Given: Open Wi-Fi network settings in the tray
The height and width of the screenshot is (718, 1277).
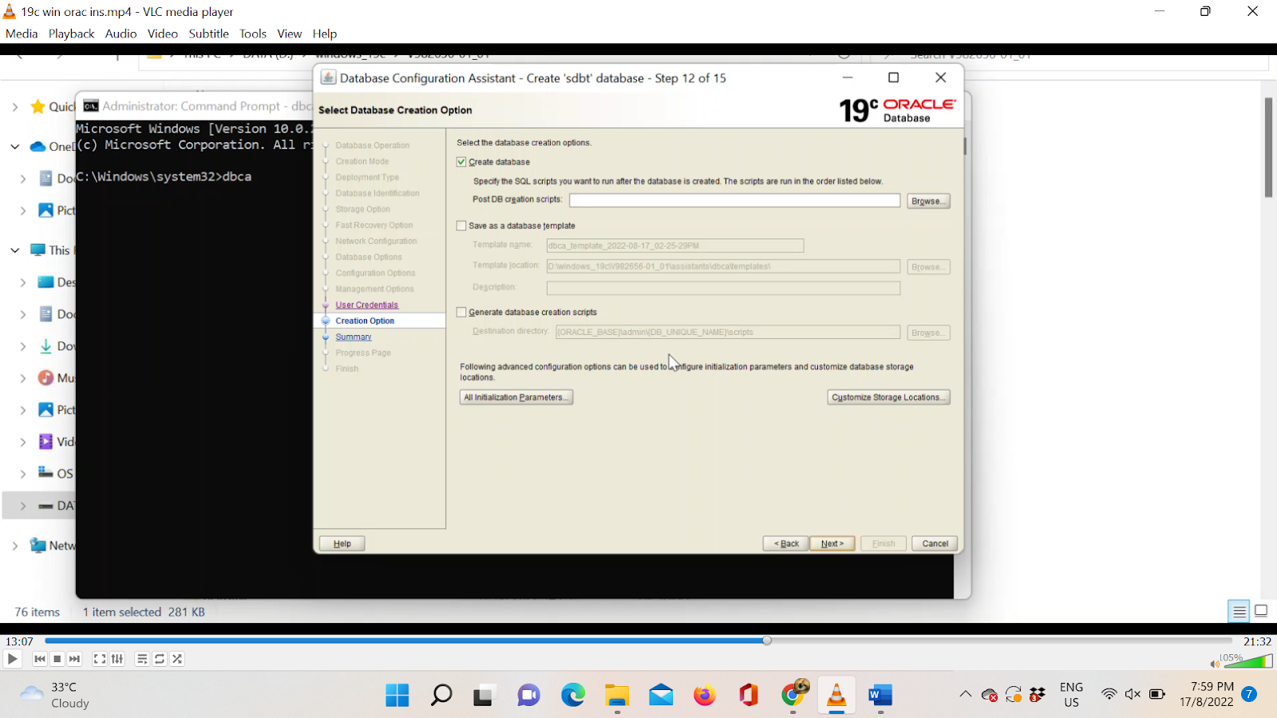Looking at the screenshot, I should tap(1109, 694).
